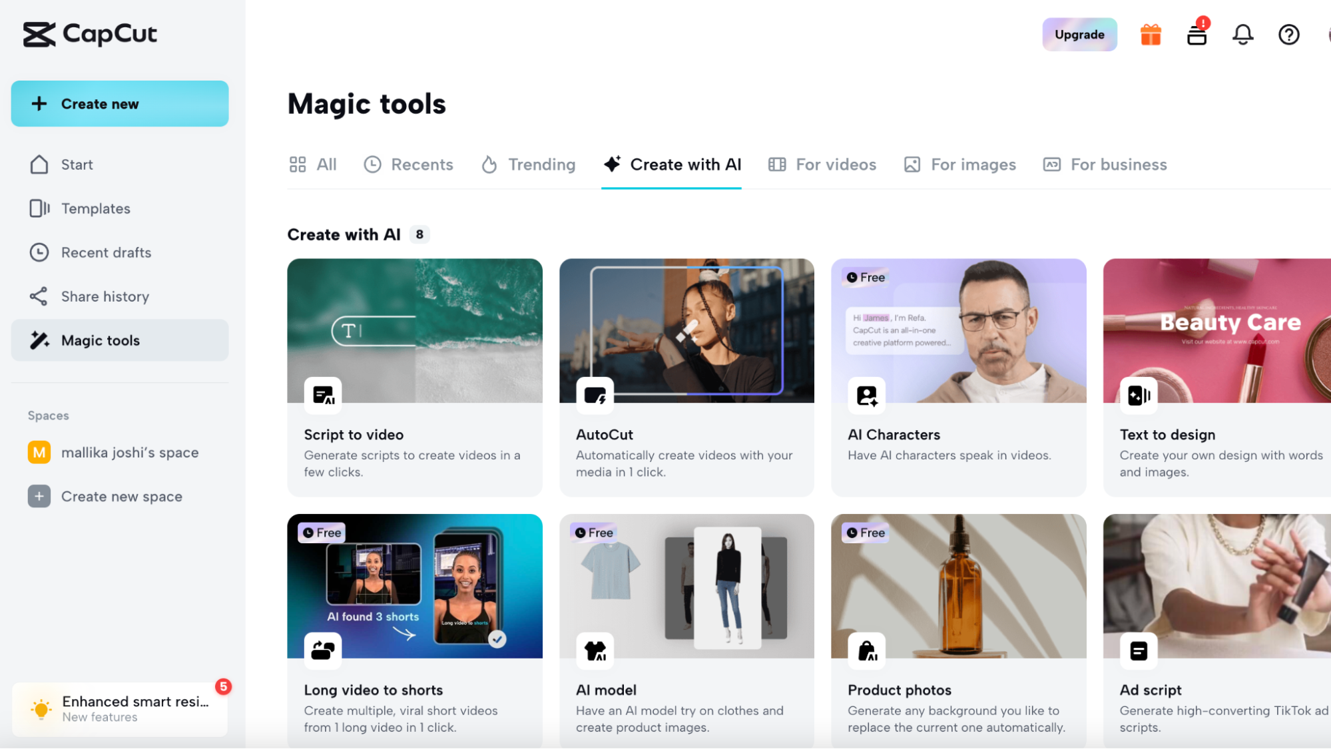
Task: Switch to the Trending tab
Action: click(x=529, y=164)
